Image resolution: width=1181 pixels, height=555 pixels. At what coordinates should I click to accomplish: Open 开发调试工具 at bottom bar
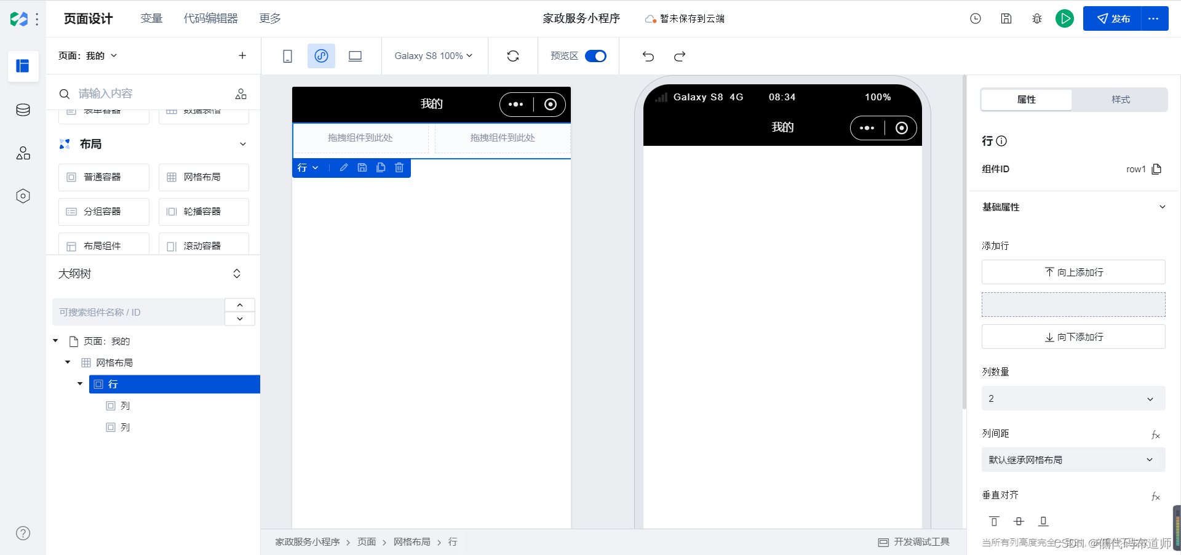coord(914,542)
